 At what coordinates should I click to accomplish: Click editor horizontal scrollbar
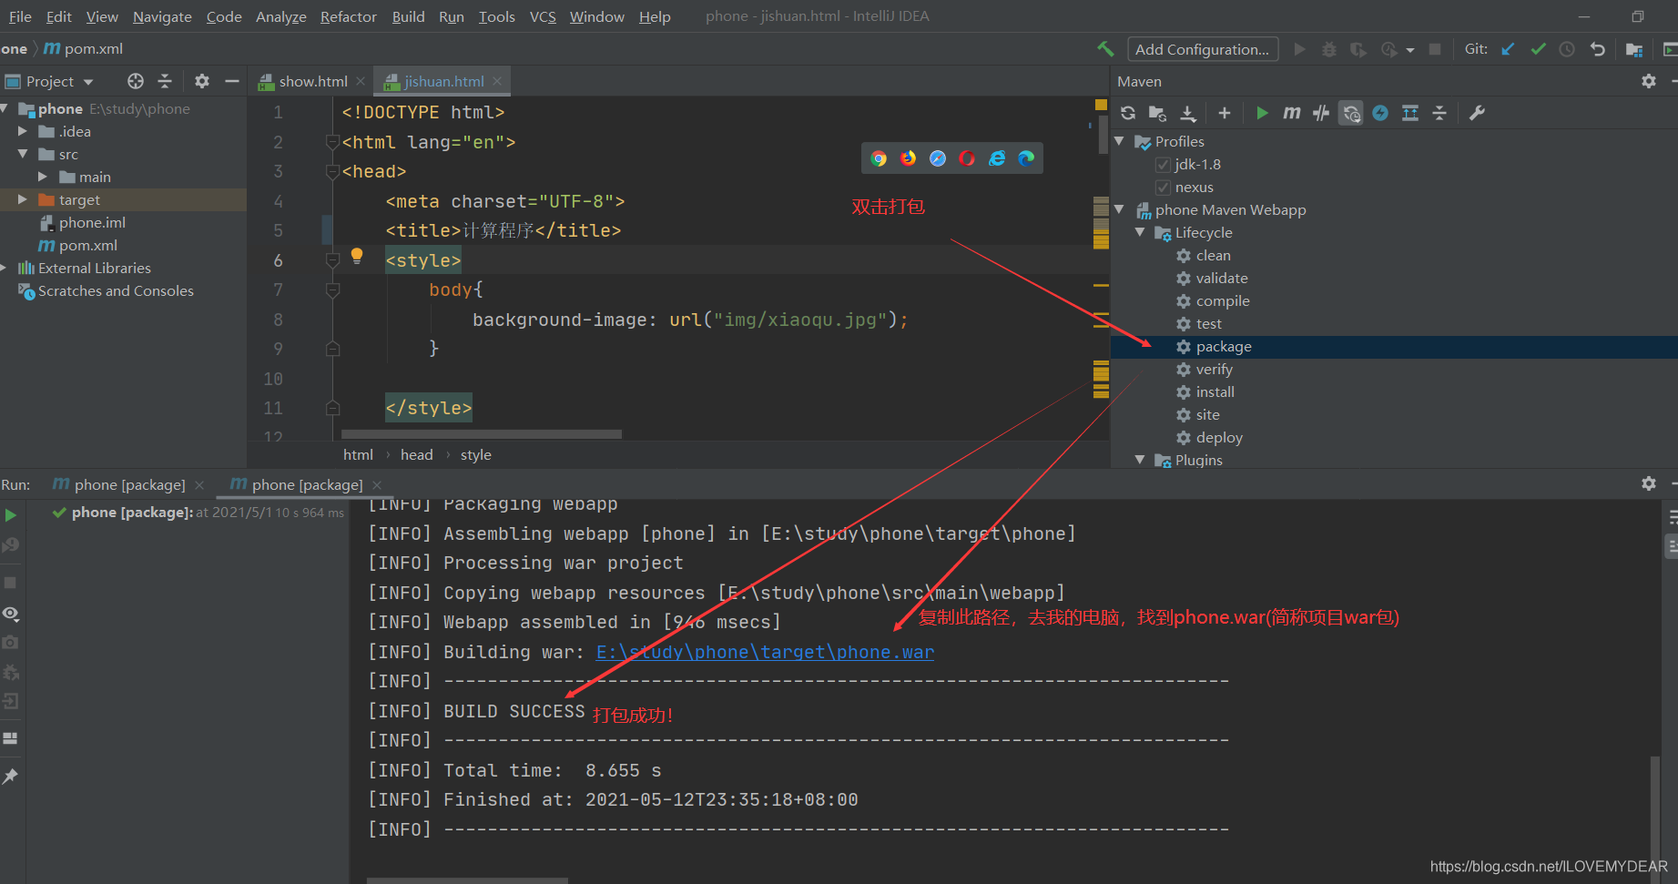coord(481,434)
